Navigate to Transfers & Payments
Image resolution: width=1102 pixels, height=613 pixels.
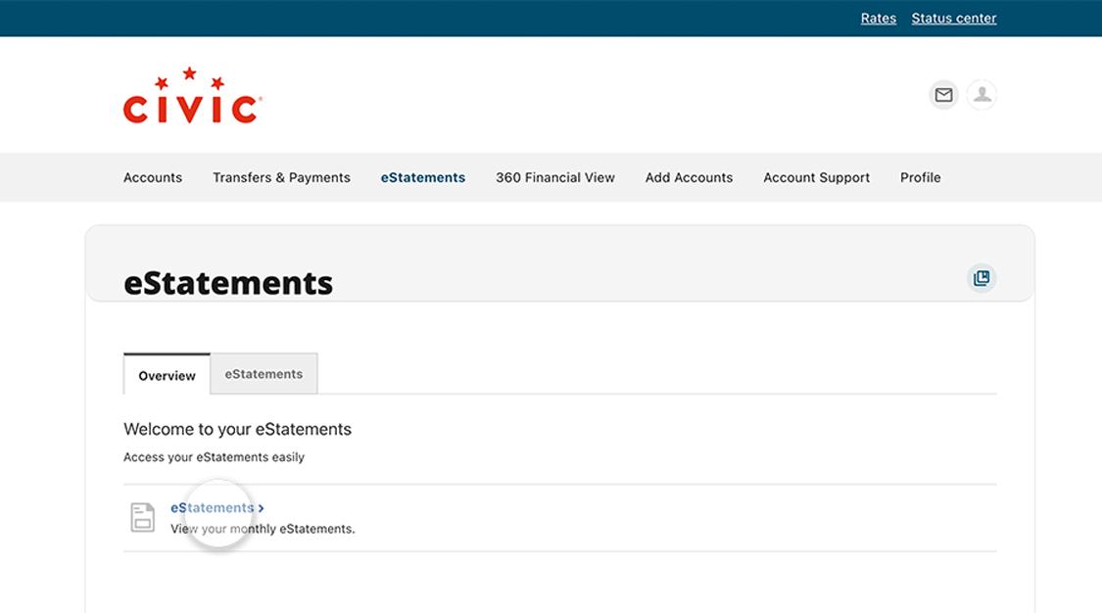click(281, 177)
